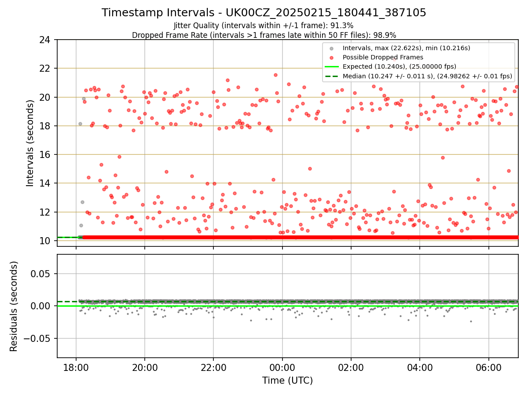Click the 'Intervals (seconds)' y-axis label
Viewport: 528px width, 396px height.
coord(30,143)
